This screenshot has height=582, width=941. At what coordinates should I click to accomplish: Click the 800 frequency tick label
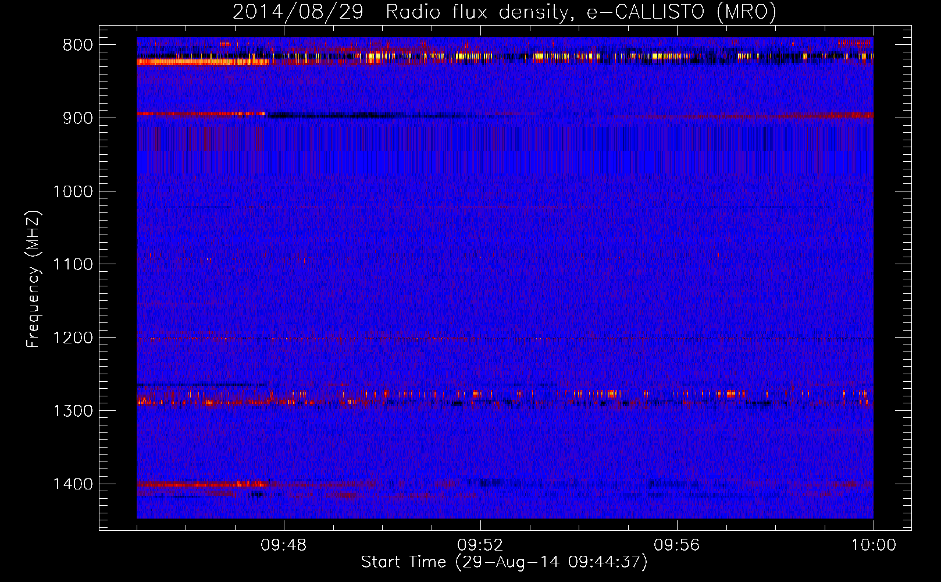[78, 45]
